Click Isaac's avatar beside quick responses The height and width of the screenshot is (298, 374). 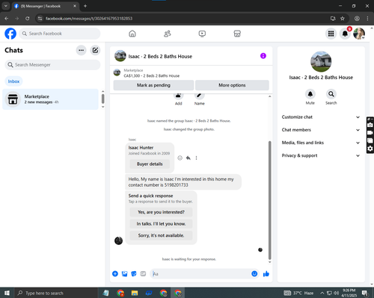[118, 240]
